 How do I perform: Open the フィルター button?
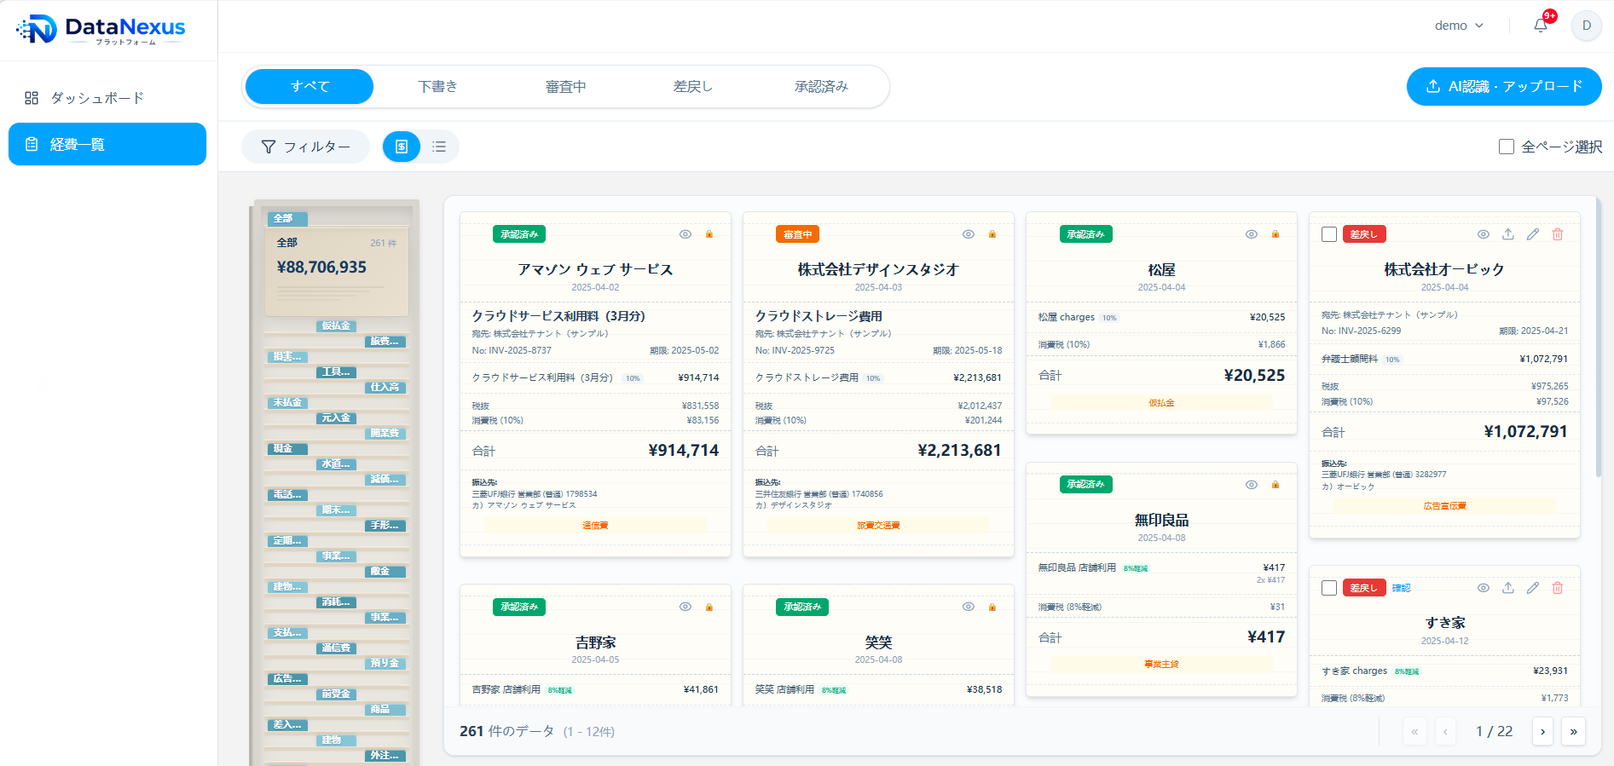coord(305,147)
